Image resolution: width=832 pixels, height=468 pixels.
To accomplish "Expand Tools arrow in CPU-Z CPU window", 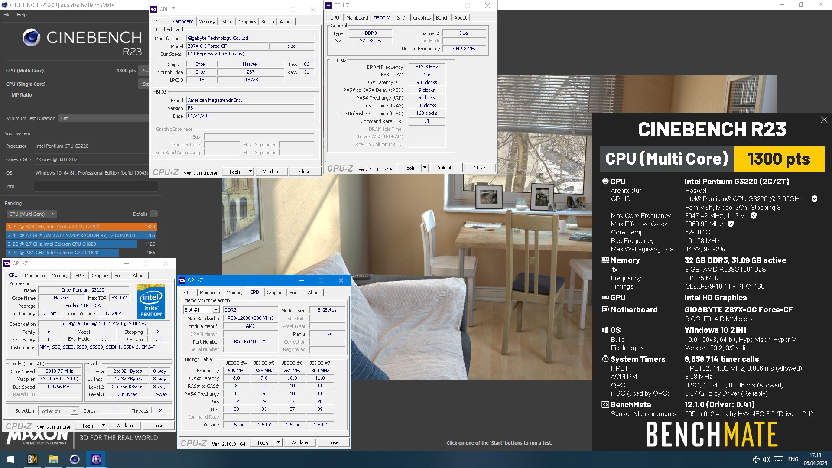I will click(x=103, y=426).
